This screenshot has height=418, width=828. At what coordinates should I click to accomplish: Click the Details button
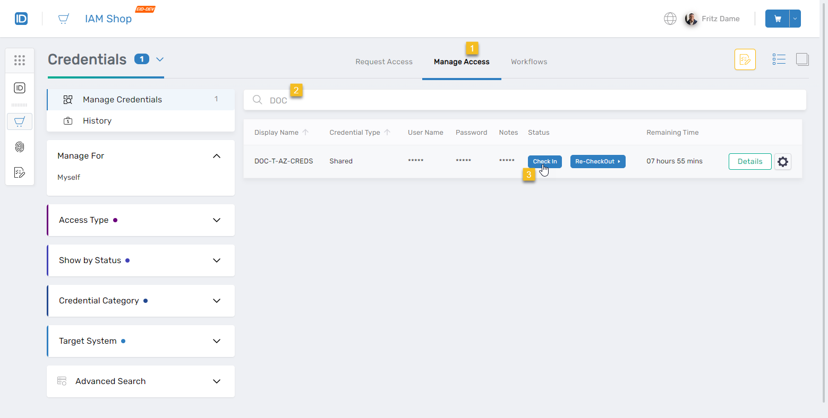749,161
